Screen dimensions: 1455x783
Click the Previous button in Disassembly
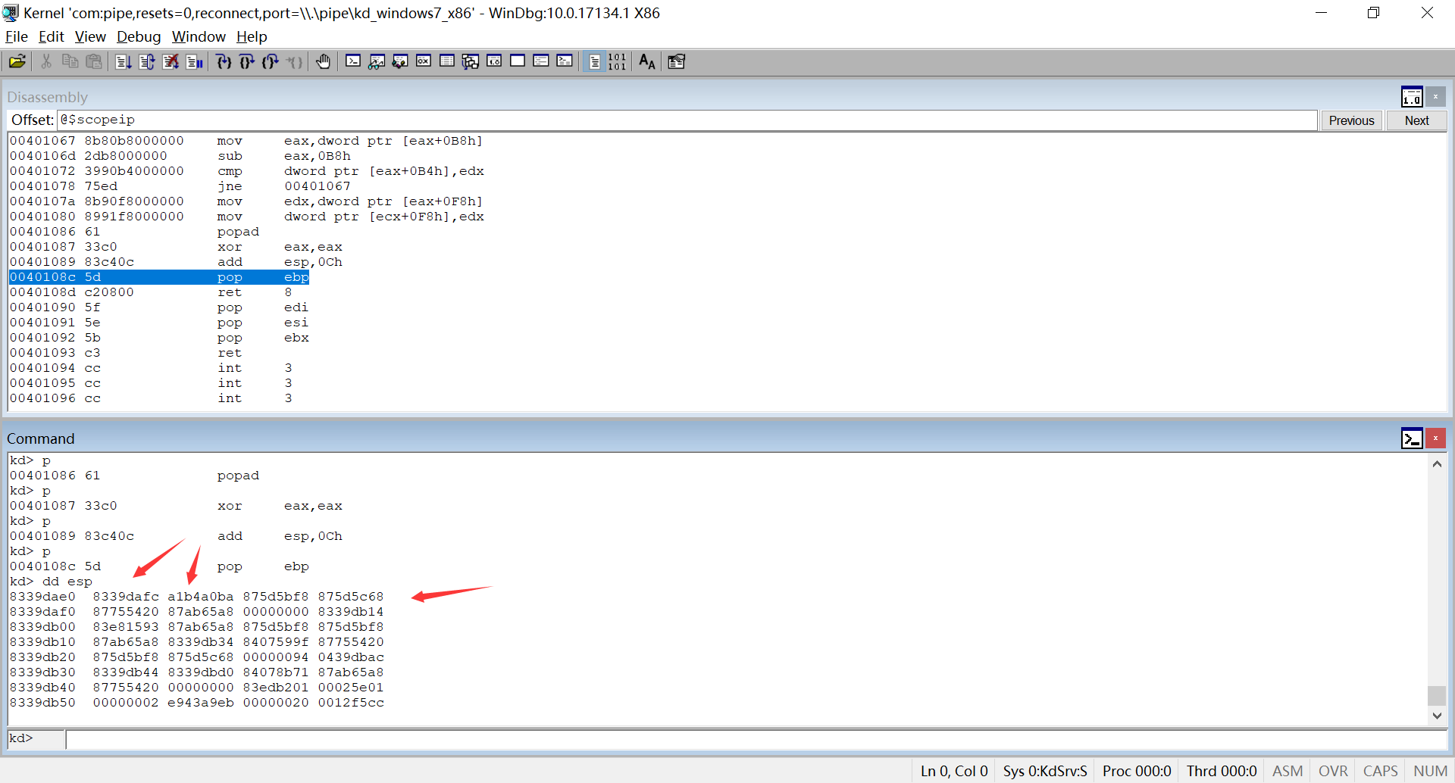1351,120
